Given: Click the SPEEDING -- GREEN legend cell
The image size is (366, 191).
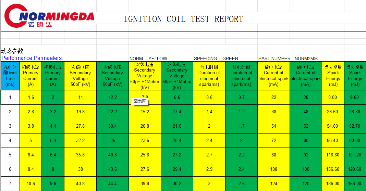Looking at the screenshot, I should tap(216, 59).
